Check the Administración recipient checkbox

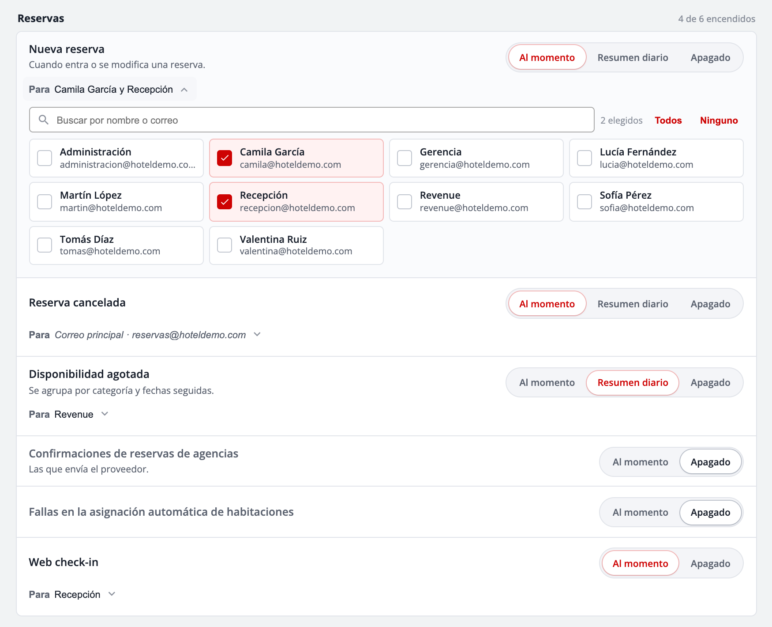coord(45,158)
